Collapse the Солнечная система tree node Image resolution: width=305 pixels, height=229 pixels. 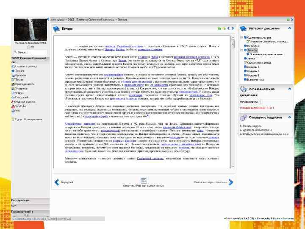click(242, 37)
